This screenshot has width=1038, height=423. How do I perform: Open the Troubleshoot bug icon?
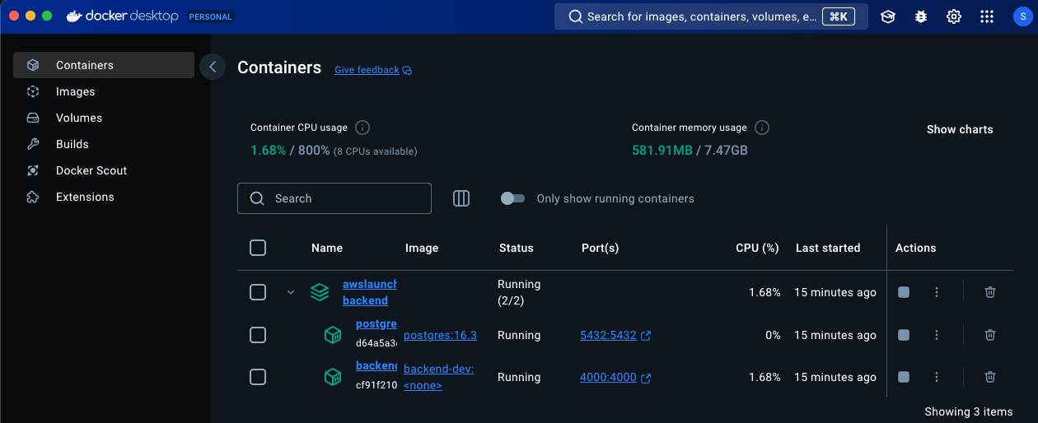pyautogui.click(x=921, y=16)
